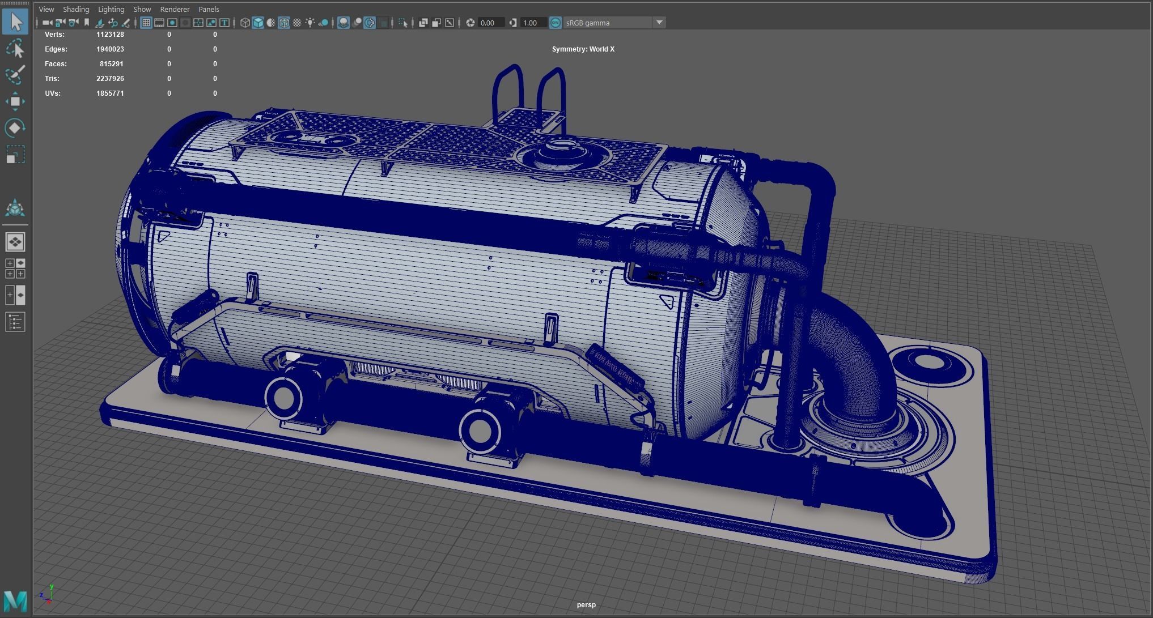Toggle the Resolution Gate overlay
Screen dimensions: 1153x618
pos(172,23)
